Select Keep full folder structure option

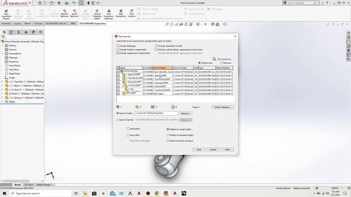(168, 141)
